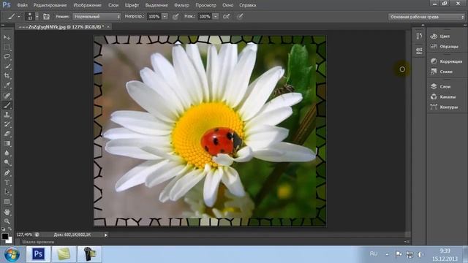
Task: Select the Rectangular Marquee tool
Action: point(7,47)
